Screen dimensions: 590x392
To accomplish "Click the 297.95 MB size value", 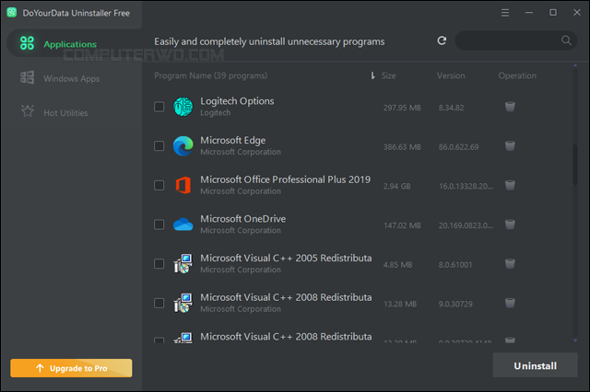I will point(402,108).
